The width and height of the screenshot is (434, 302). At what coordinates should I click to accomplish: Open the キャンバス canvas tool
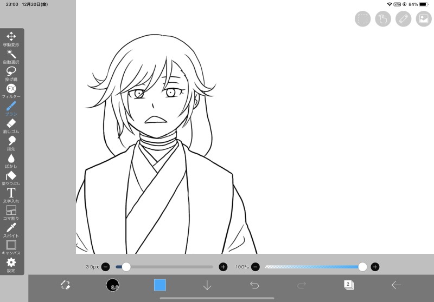pyautogui.click(x=11, y=248)
